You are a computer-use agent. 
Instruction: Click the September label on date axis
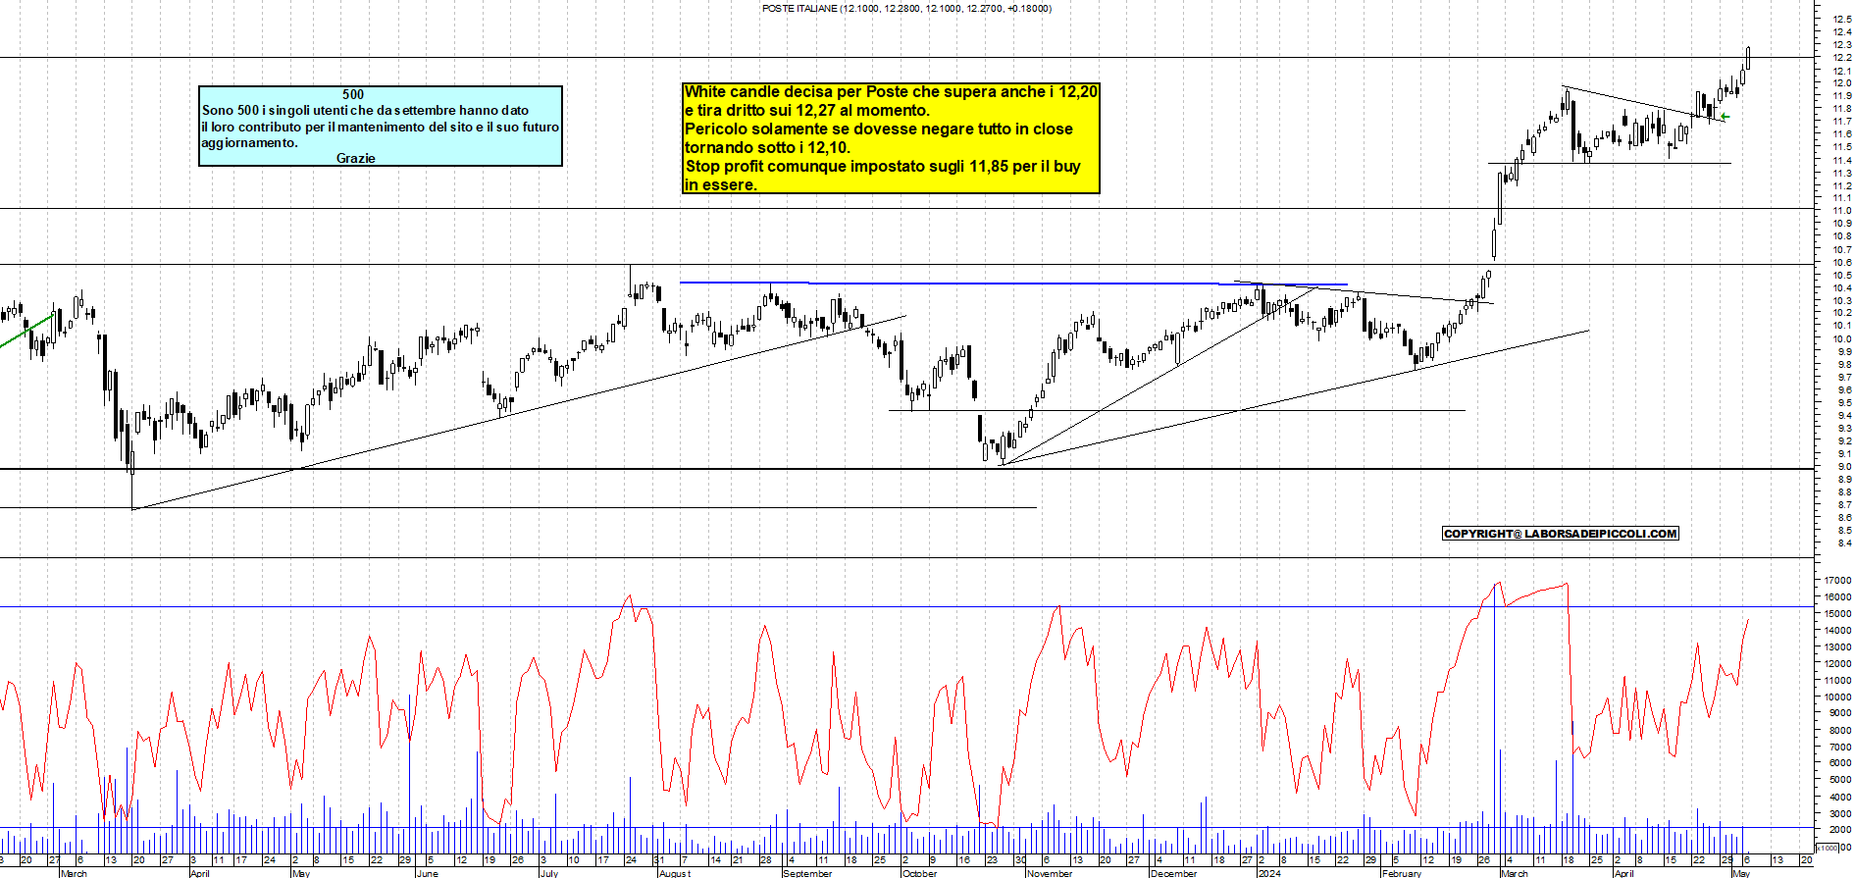click(x=808, y=873)
